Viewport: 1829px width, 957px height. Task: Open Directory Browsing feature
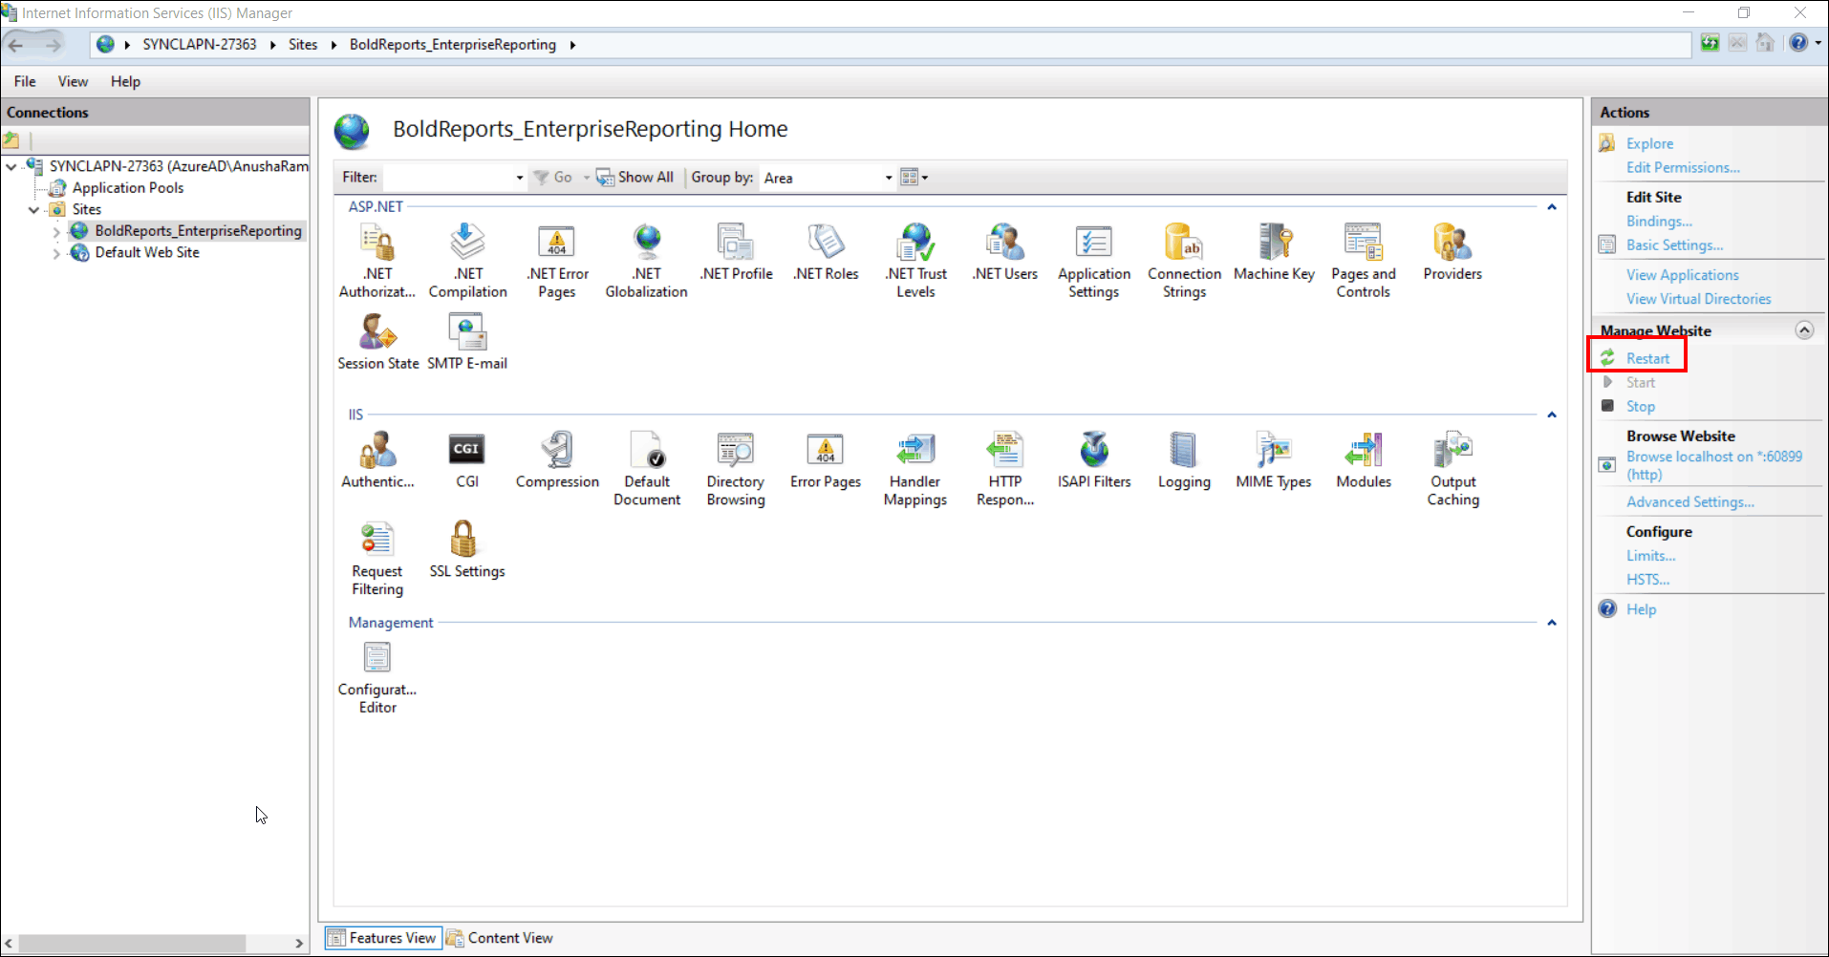[736, 468]
